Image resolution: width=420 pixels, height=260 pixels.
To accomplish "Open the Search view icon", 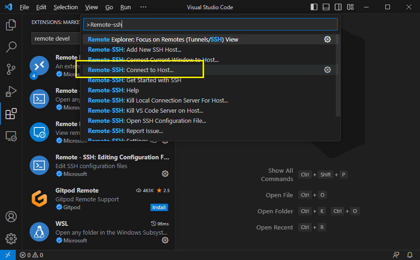I will point(11,47).
